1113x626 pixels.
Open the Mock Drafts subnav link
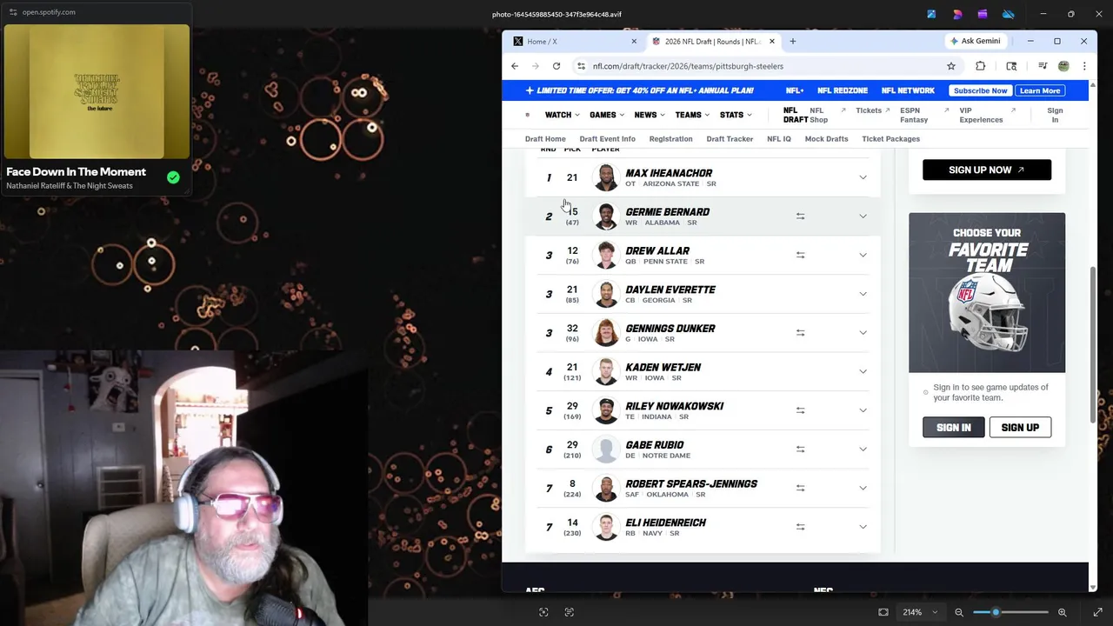point(826,139)
